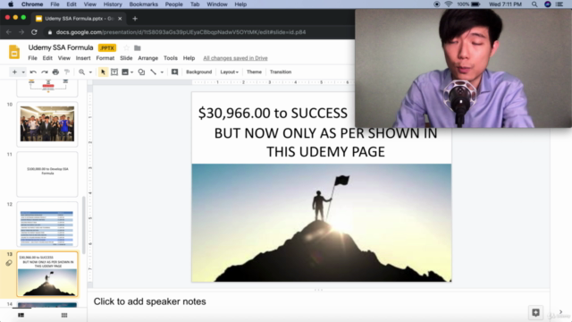572x322 pixels.
Task: Click the zoom magnifier tool
Action: (x=81, y=72)
